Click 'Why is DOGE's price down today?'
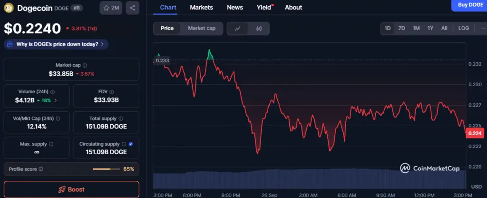The image size is (487, 198). pyautogui.click(x=57, y=44)
